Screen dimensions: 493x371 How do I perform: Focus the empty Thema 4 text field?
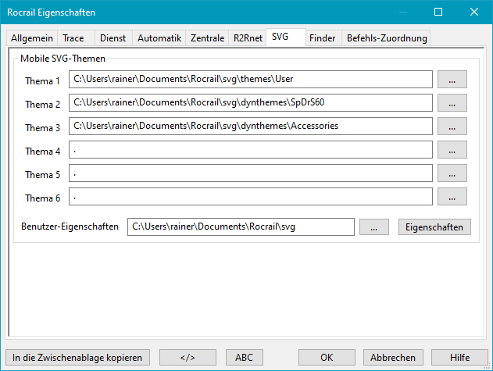[250, 150]
